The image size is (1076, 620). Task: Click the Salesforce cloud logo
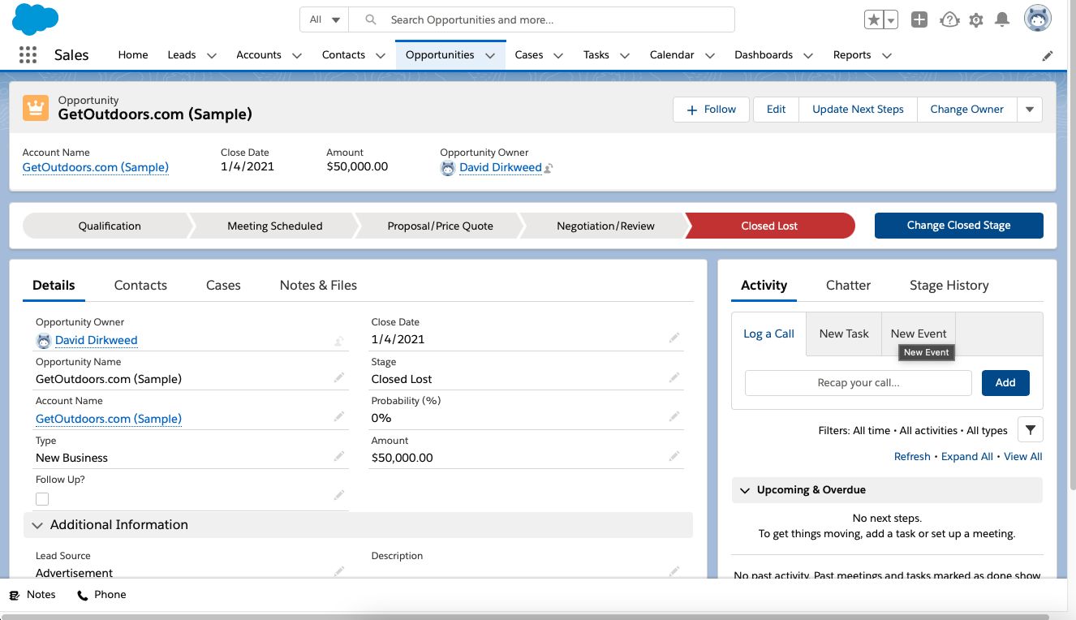point(36,19)
